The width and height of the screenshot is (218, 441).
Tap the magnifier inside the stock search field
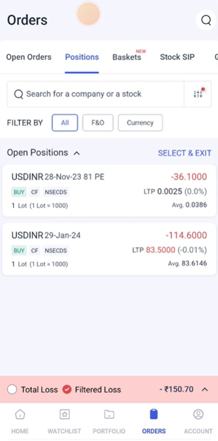(18, 94)
